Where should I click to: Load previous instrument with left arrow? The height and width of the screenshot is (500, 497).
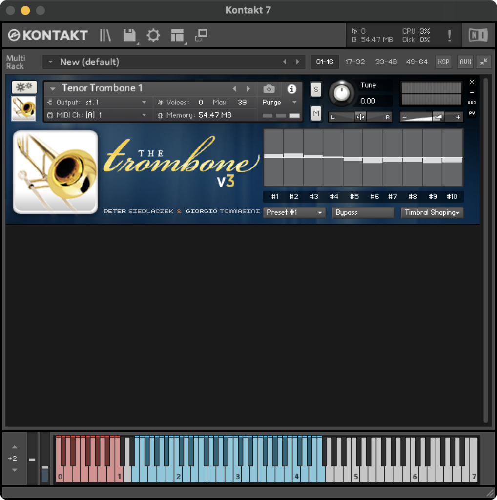(x=234, y=89)
